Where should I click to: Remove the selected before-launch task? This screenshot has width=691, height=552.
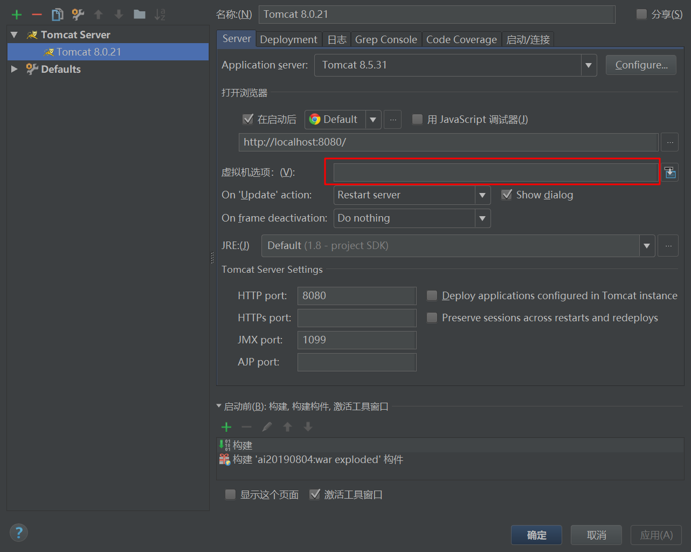[x=247, y=427]
